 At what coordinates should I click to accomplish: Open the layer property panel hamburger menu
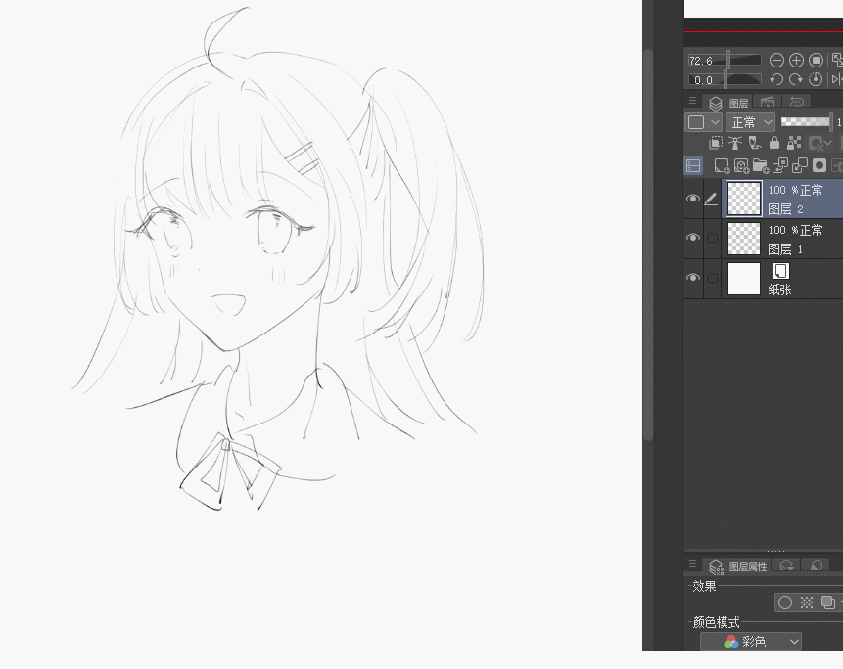(x=692, y=564)
